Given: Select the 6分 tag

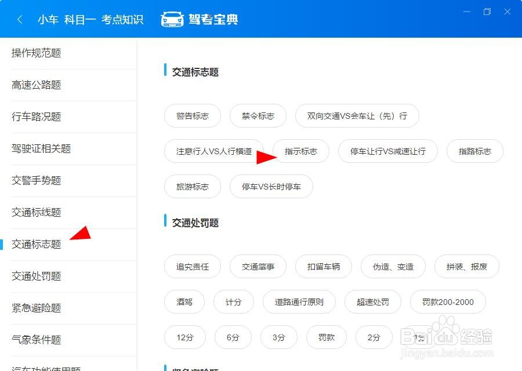Looking at the screenshot, I should point(233,337).
